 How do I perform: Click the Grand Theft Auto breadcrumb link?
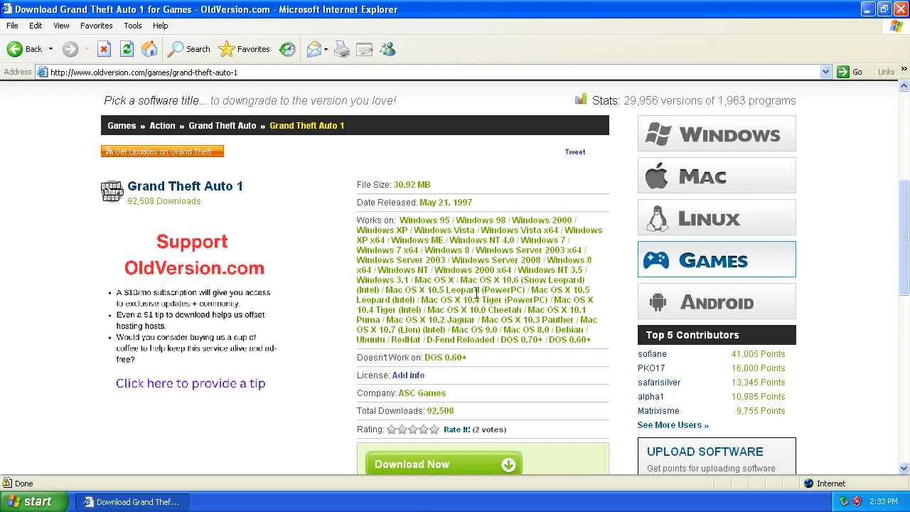222,126
